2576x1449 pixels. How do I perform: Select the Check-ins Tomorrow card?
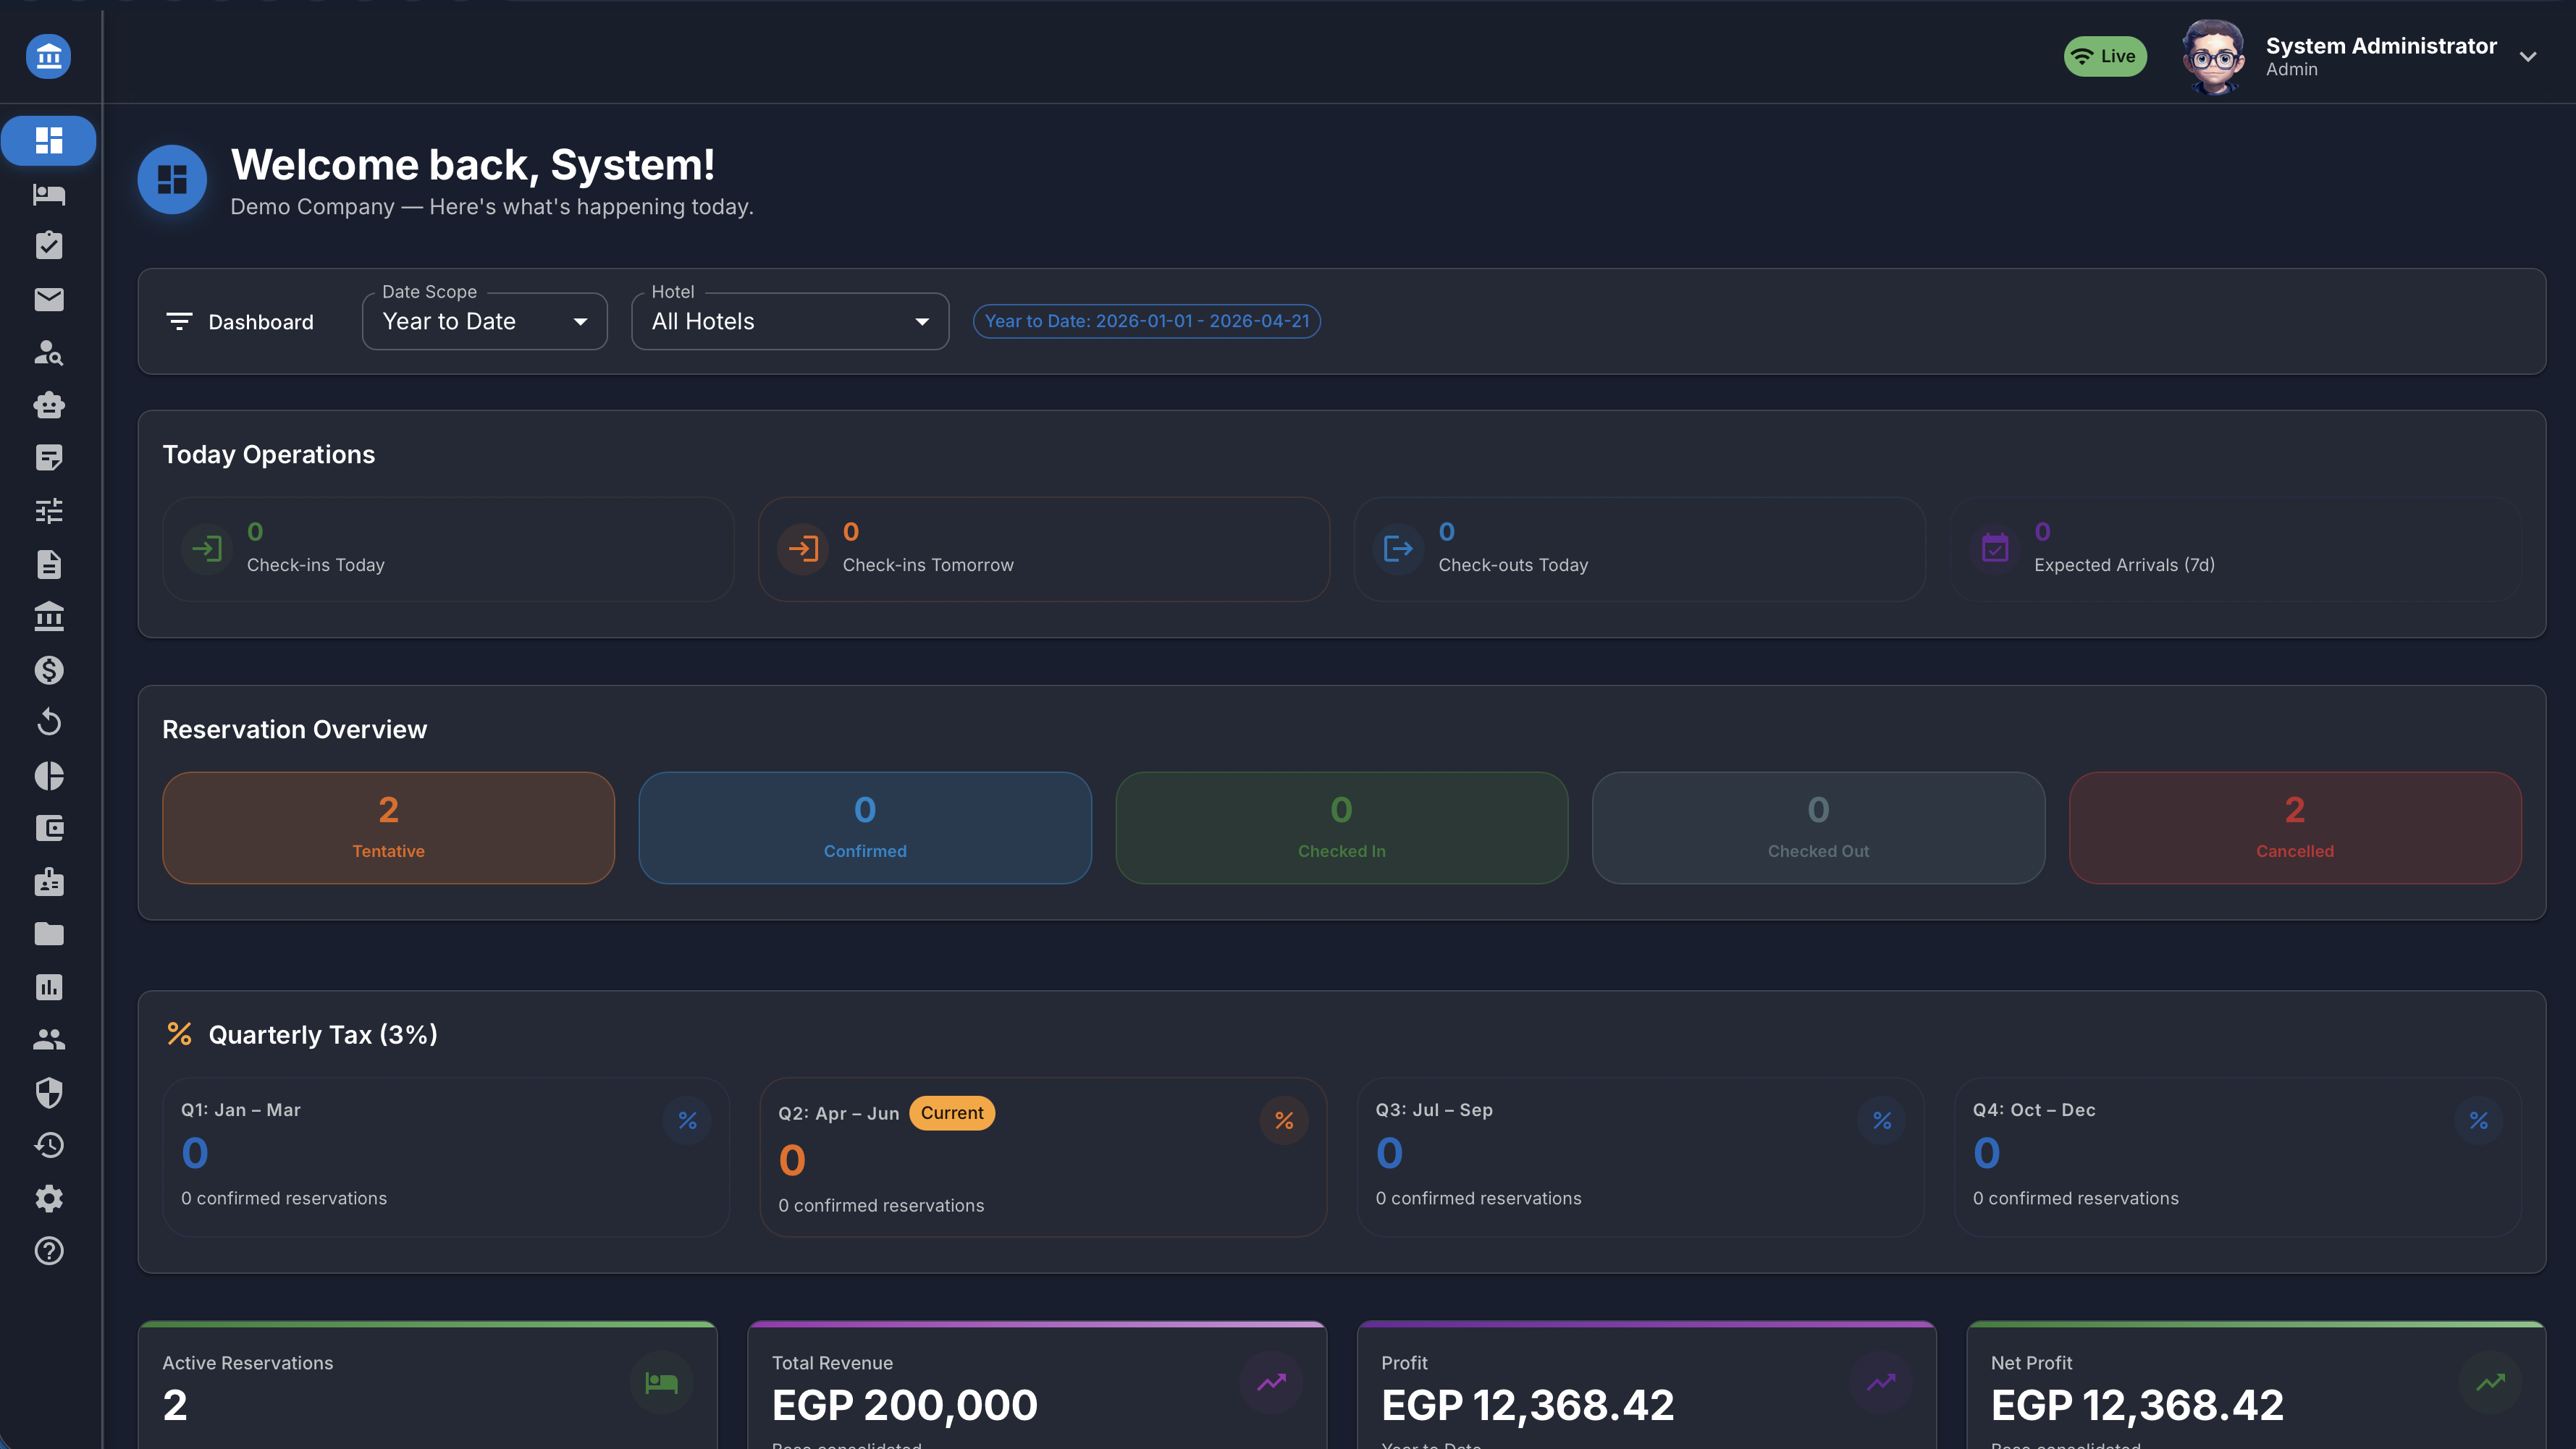pos(1044,549)
